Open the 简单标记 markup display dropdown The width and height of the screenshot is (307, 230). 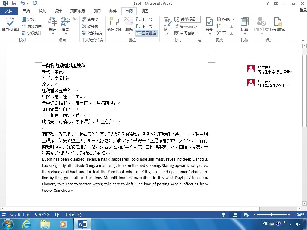[x=190, y=19]
